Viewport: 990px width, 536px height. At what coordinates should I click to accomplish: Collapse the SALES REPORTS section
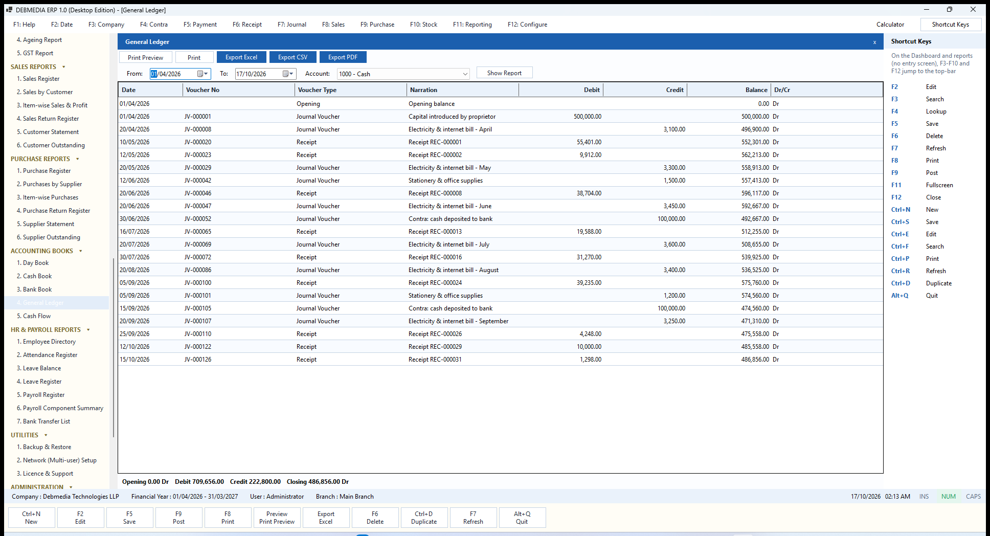(x=64, y=67)
